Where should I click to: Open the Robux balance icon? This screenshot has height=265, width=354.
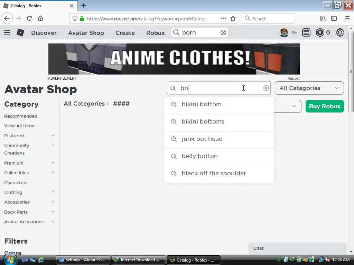(x=320, y=33)
